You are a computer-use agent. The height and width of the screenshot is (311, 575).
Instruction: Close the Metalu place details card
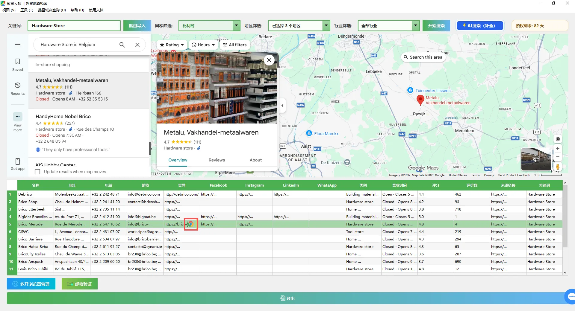pyautogui.click(x=269, y=60)
